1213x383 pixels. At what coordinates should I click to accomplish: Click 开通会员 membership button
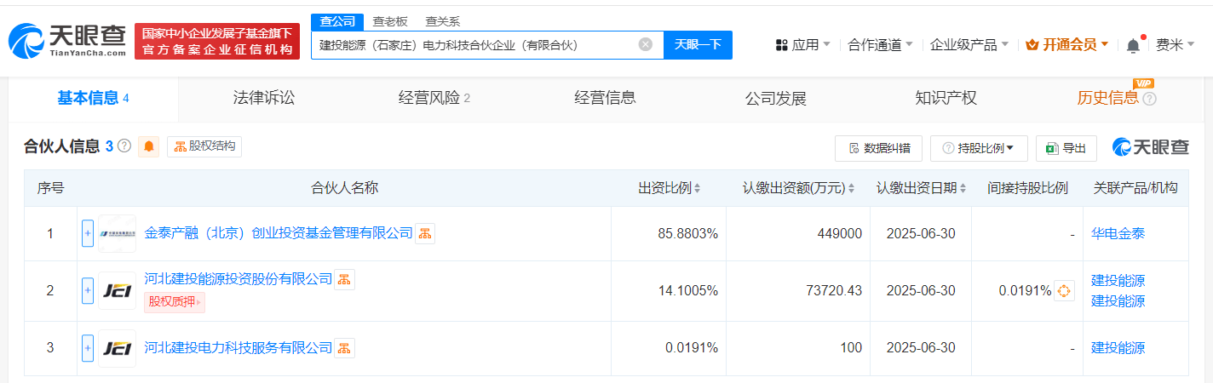coord(1067,45)
